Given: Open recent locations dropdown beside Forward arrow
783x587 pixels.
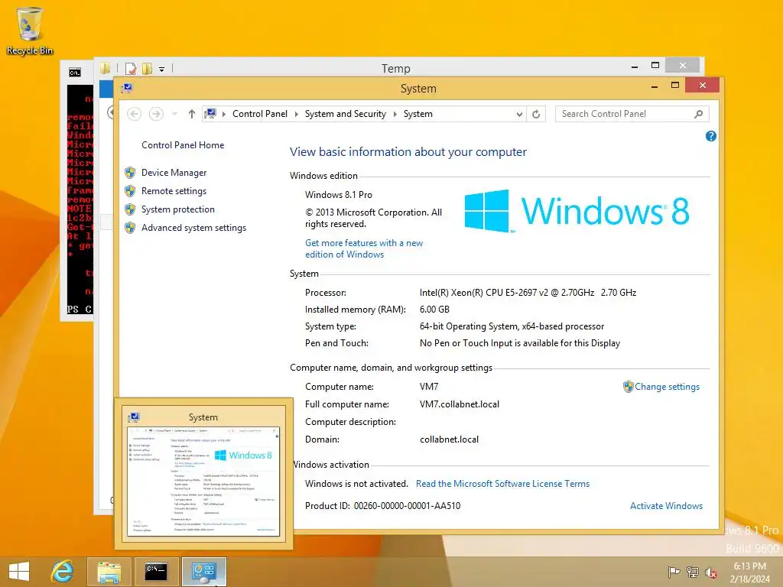Looking at the screenshot, I should pyautogui.click(x=174, y=115).
